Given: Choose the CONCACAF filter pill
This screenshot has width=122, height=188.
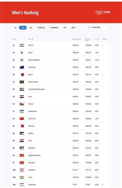Looking at the screenshot, I should [41, 28].
